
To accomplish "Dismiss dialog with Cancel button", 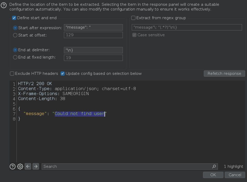I will (235, 175).
